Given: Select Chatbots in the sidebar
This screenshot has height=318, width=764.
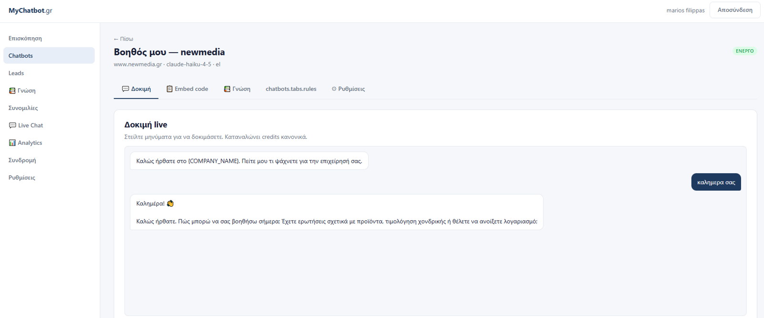Looking at the screenshot, I should point(49,55).
